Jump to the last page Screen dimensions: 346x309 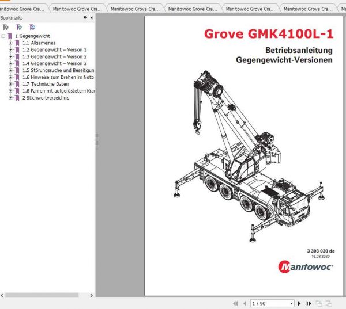(309, 303)
